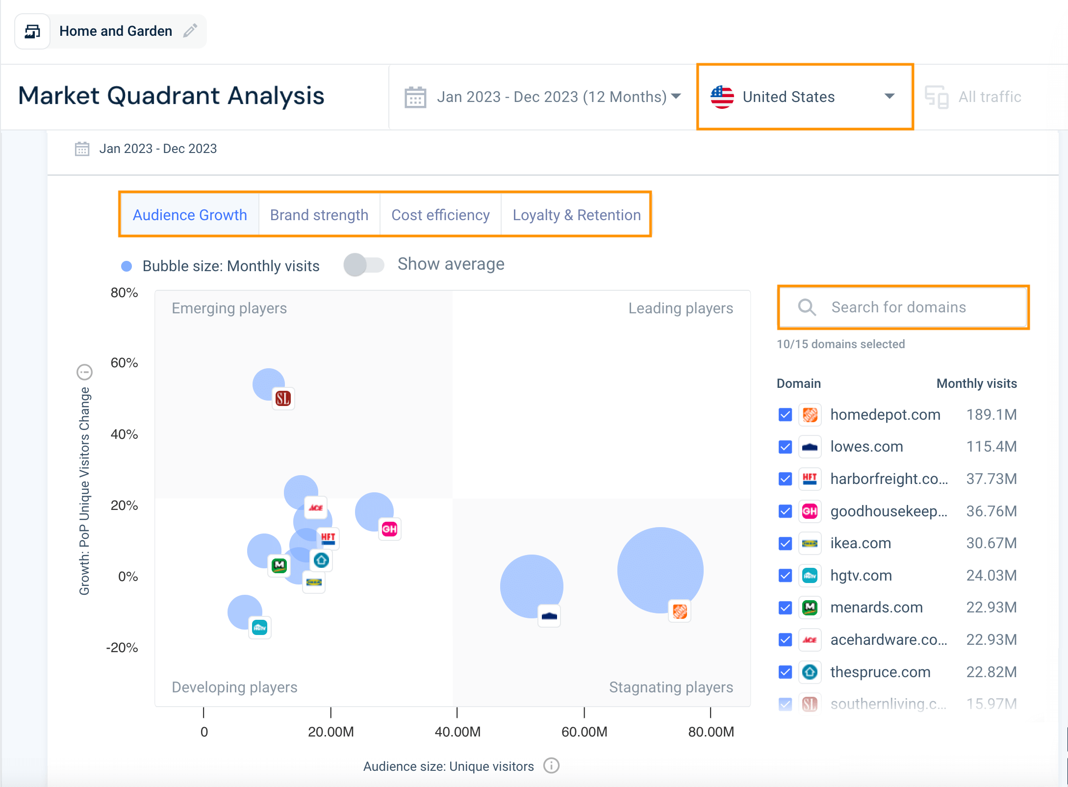1068x787 pixels.
Task: Enable the Show average toggle
Action: click(363, 264)
